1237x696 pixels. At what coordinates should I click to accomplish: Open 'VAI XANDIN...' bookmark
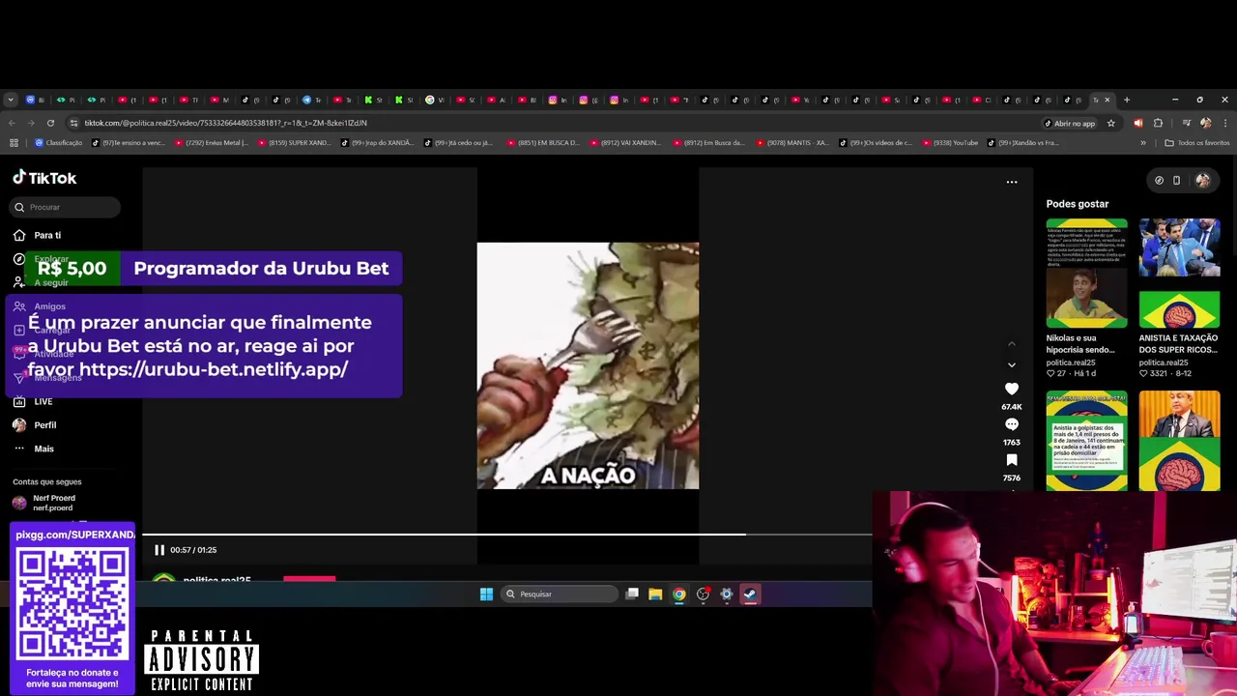coord(624,143)
